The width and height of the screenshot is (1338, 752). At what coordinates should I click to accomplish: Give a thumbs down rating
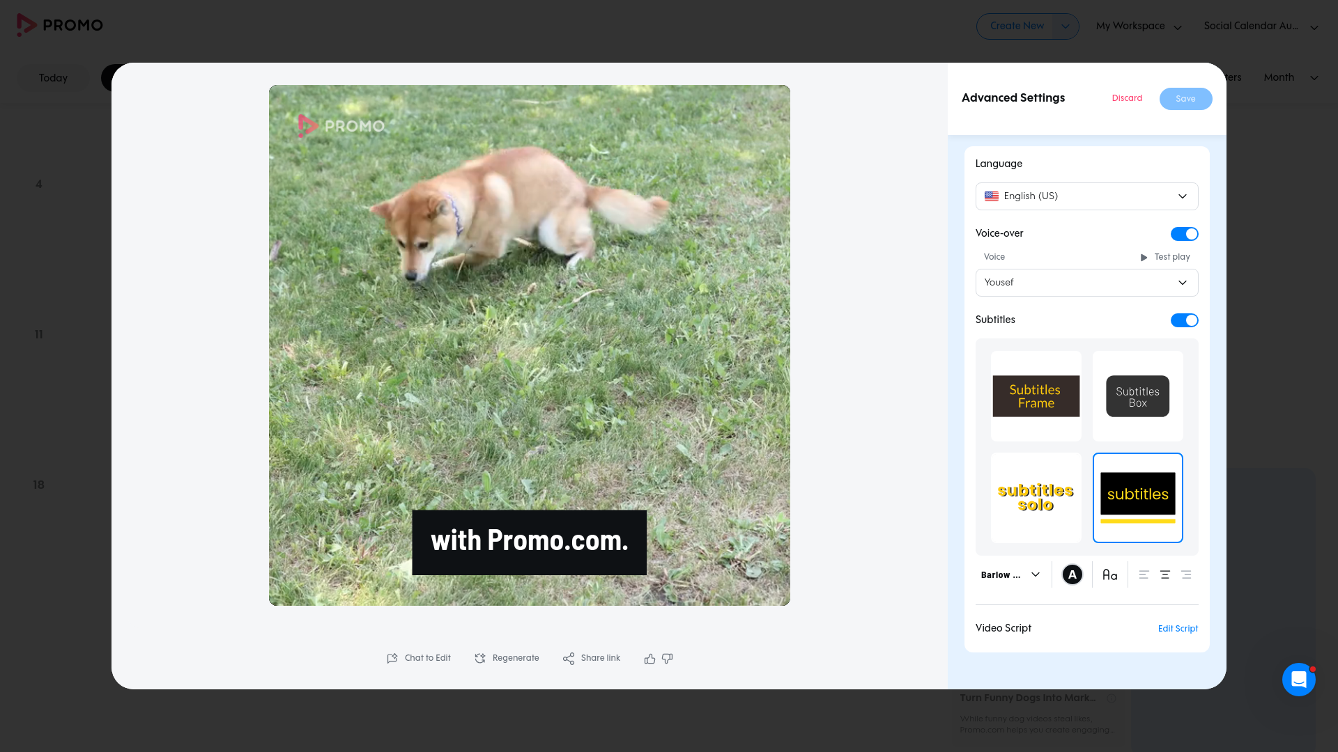[667, 658]
